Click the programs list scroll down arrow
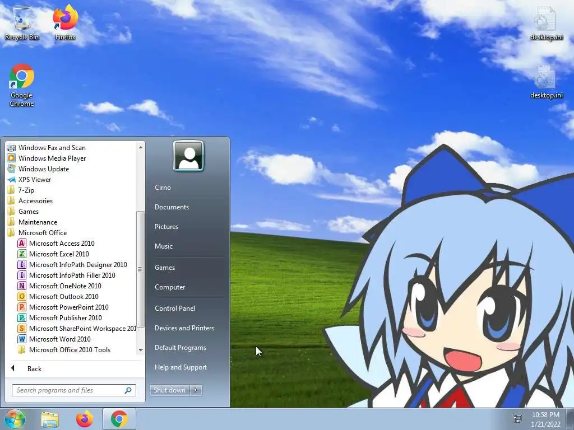 [141, 350]
